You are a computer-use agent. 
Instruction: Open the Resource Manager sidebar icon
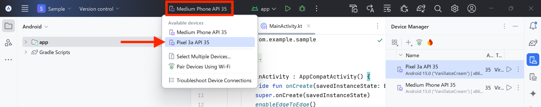(8, 43)
